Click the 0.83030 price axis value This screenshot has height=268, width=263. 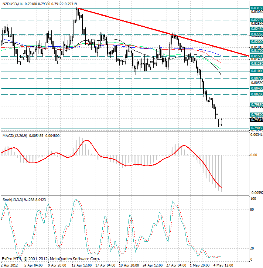pos(256,12)
